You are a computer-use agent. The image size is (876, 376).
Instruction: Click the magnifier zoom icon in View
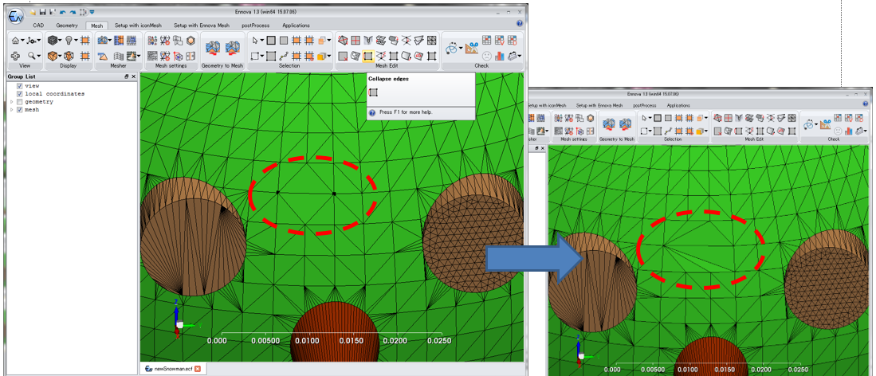click(x=30, y=56)
